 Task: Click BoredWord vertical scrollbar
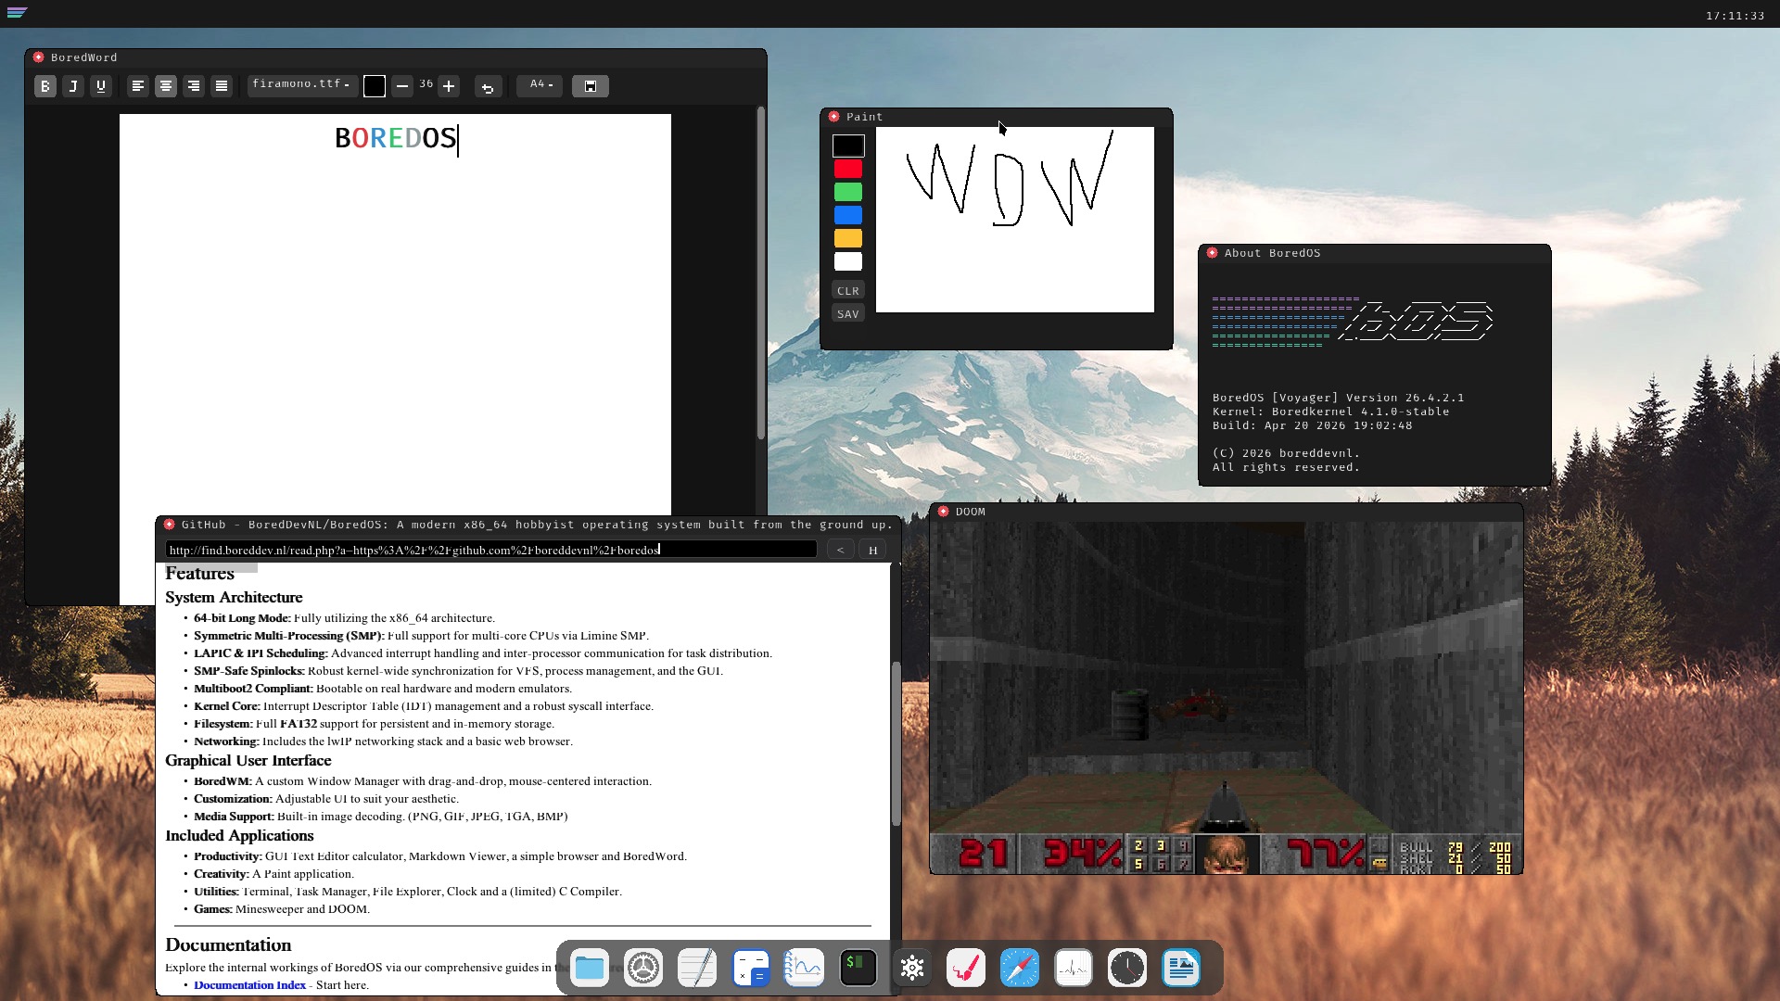pos(761,273)
